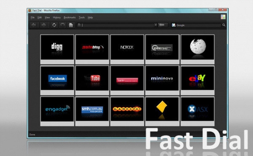Image resolution: width=253 pixels, height=156 pixels.
Task: Open the digg speed dial thumbnail
Action: coord(57,49)
